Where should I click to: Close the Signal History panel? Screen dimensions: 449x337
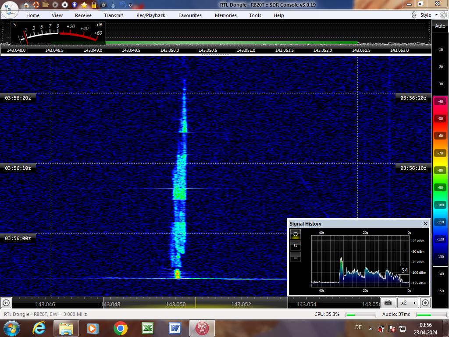pos(425,223)
